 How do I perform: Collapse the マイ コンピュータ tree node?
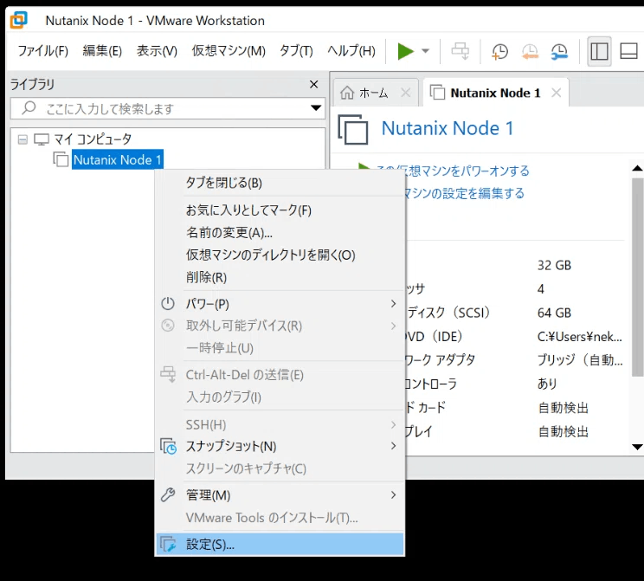(x=23, y=139)
